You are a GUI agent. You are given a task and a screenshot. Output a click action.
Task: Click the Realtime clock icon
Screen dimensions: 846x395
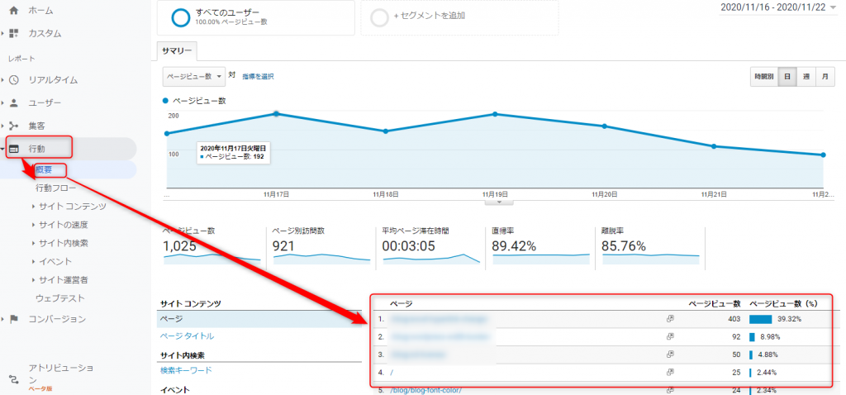tap(14, 80)
